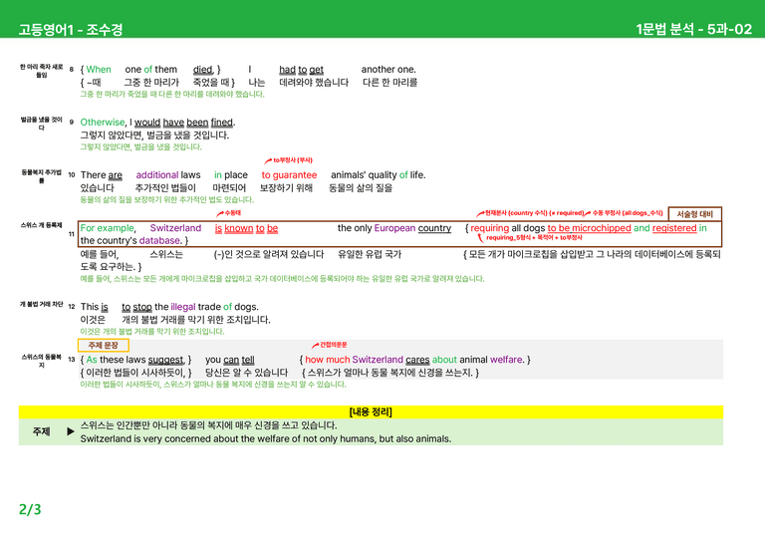Click the phrase "animals' quality of life."
The width and height of the screenshot is (765, 541).
(x=379, y=174)
